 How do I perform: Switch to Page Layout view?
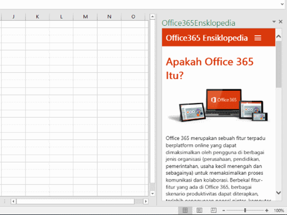coord(199,210)
